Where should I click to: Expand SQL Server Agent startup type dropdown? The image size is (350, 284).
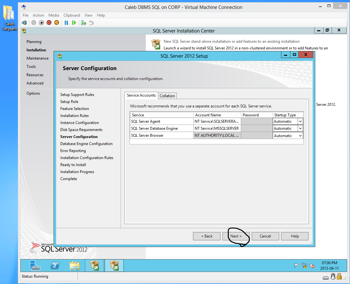300,121
